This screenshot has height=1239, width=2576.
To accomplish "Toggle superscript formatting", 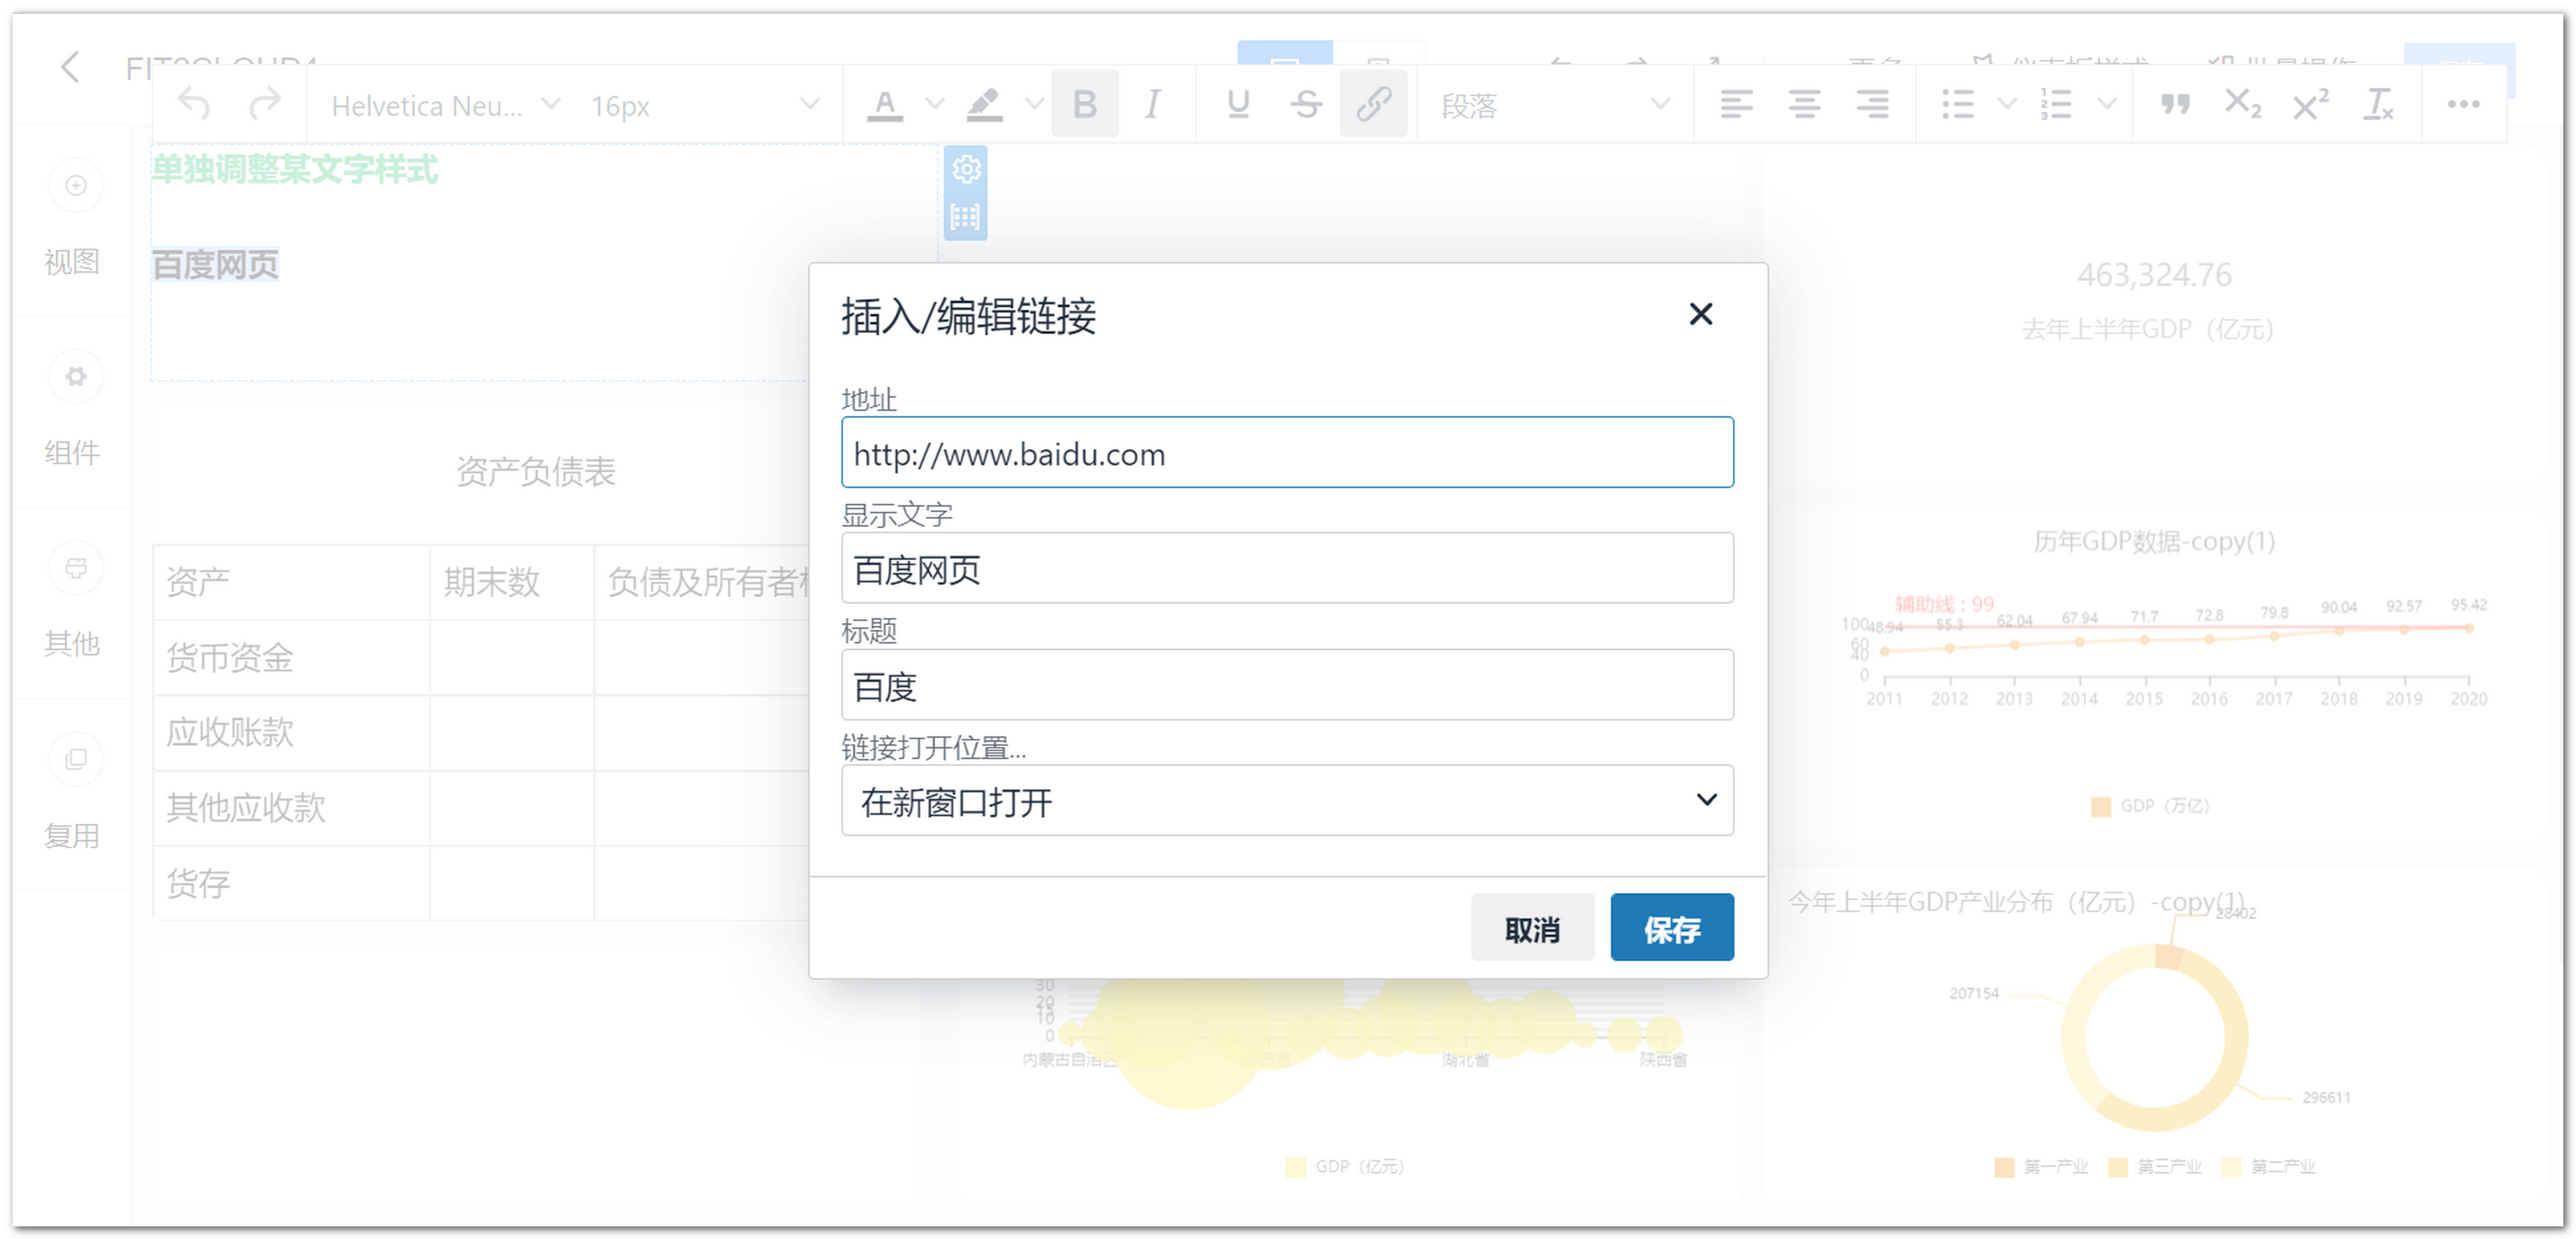I will pyautogui.click(x=2310, y=104).
